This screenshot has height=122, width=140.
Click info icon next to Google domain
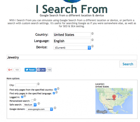click(55, 108)
